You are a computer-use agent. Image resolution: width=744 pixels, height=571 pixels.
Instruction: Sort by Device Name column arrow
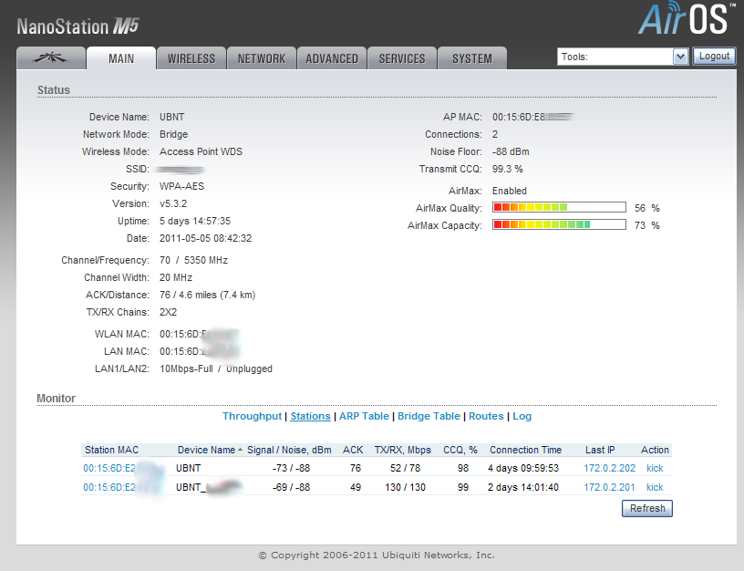241,450
